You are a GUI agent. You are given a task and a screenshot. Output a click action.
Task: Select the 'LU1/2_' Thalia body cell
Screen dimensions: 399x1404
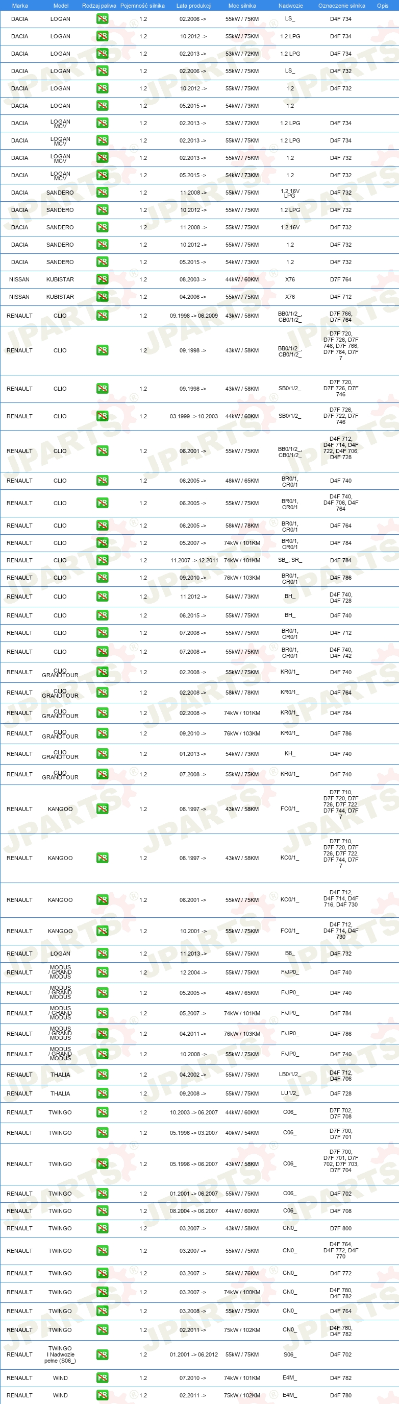point(290,1093)
